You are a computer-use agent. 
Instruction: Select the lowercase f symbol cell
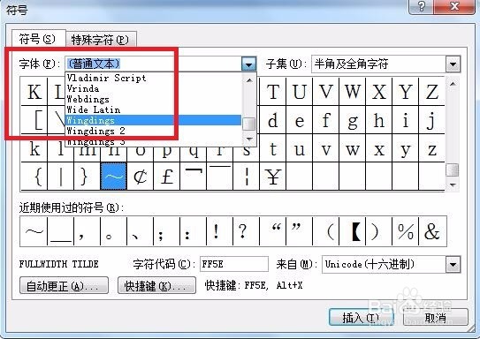point(326,120)
